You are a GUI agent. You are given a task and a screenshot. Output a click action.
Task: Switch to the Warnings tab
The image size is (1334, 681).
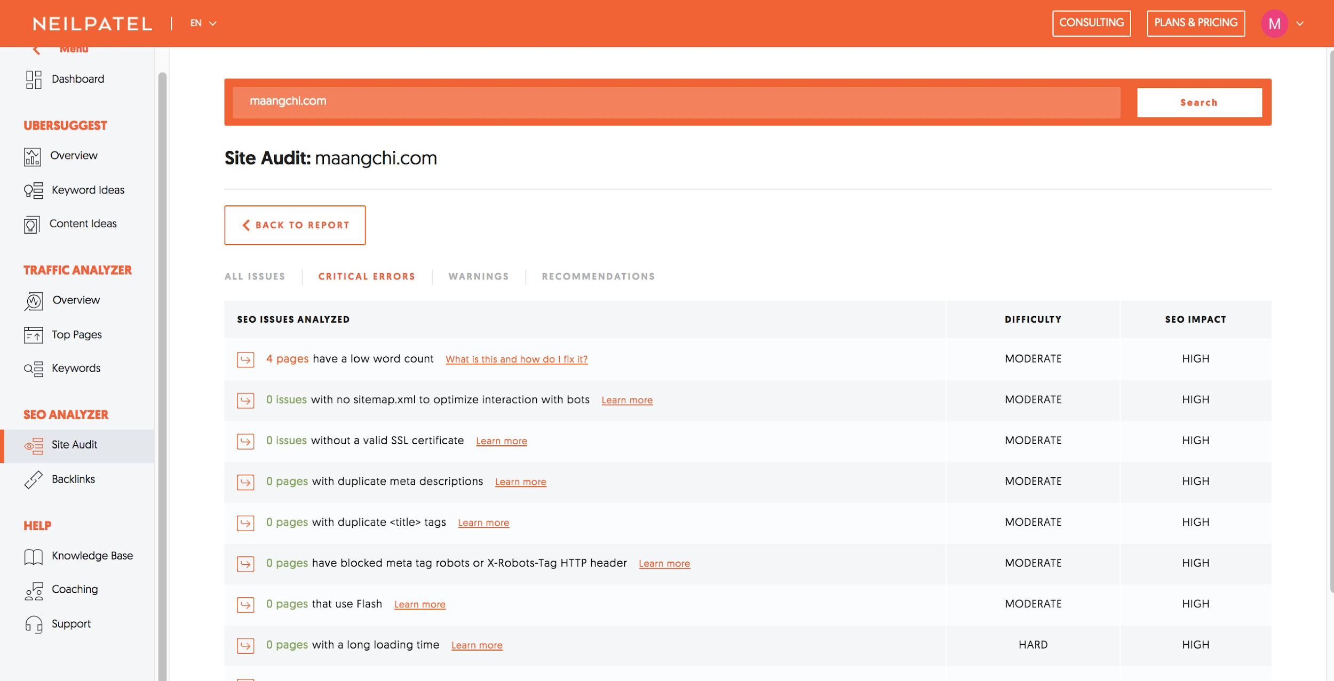(x=478, y=276)
